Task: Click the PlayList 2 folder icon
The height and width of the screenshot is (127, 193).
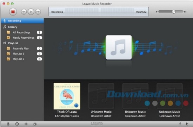Action: (x=8, y=59)
